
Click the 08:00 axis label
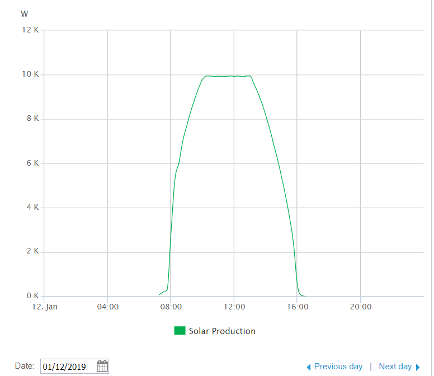click(171, 307)
